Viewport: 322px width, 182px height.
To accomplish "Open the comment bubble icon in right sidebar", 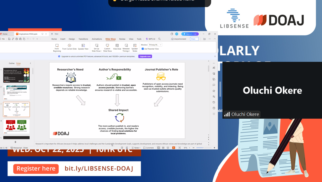I will coord(214,85).
